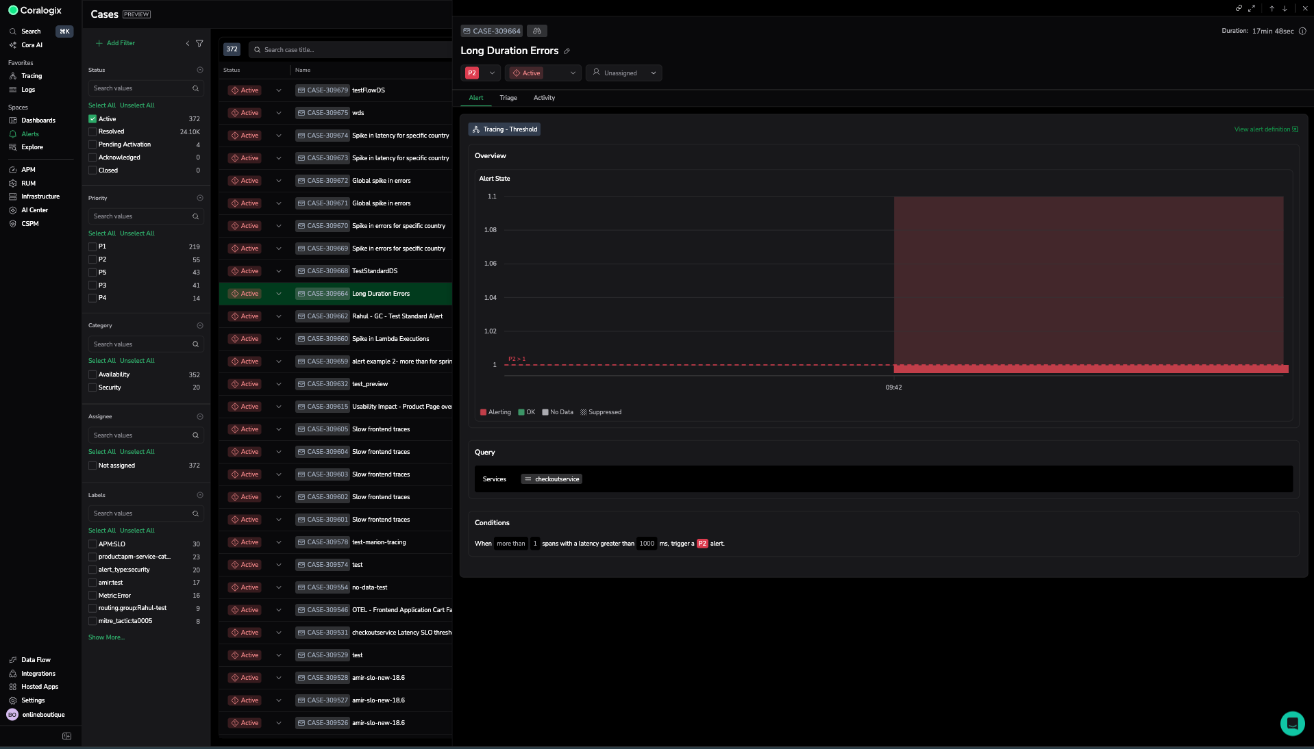Screen dimensions: 1314x749
Task: Open the Intercom chat bubble
Action: coord(1291,722)
